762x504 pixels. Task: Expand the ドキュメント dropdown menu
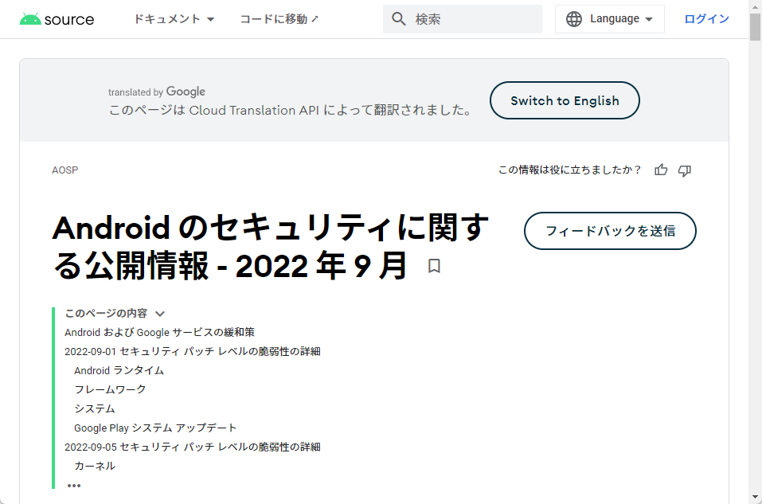click(x=174, y=18)
